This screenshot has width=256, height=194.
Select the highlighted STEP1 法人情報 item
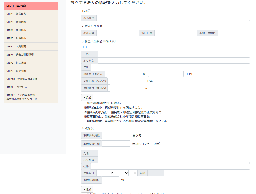[17, 6]
